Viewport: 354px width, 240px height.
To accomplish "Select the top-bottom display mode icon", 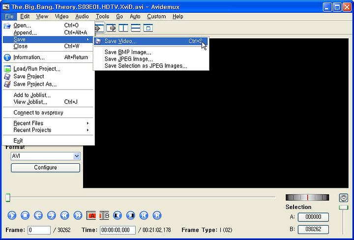I will 136,28.
